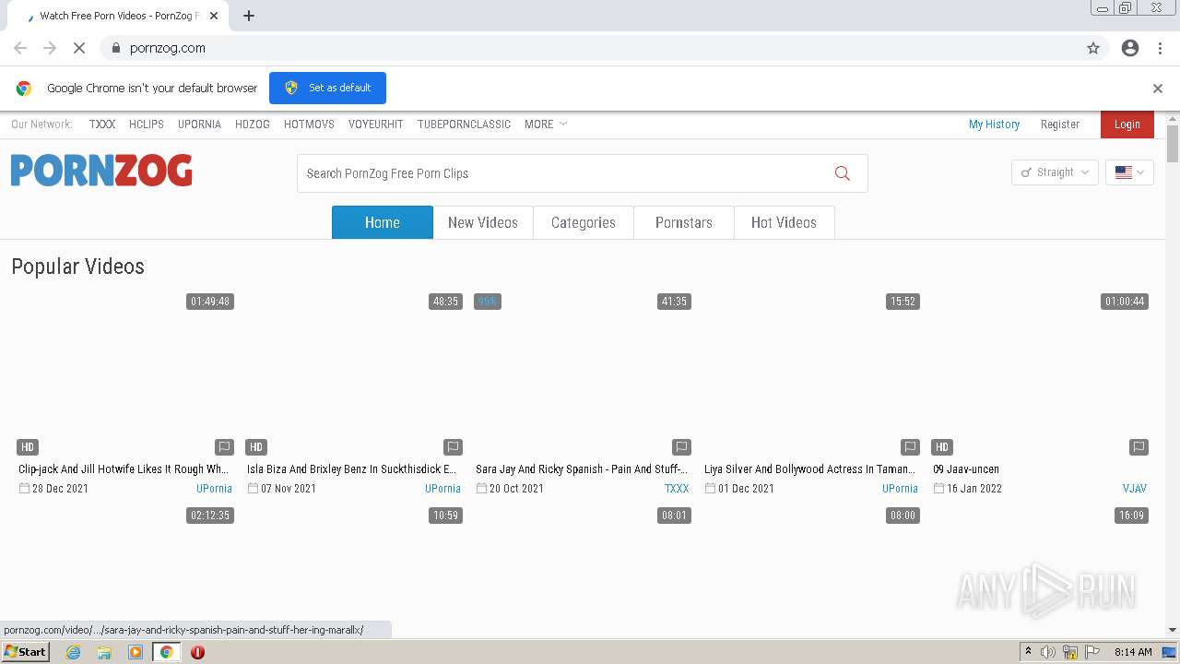
Task: Open Action Center flag in tray
Action: [x=1092, y=652]
